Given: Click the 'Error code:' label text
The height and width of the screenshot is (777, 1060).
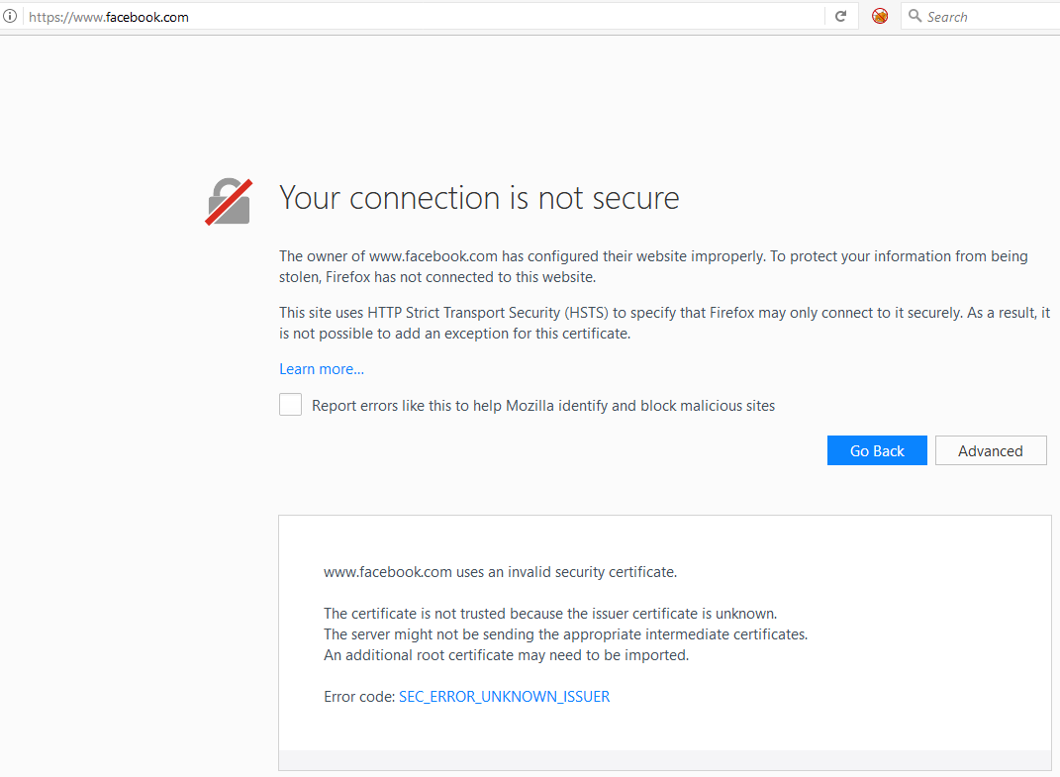Looking at the screenshot, I should tap(359, 697).
